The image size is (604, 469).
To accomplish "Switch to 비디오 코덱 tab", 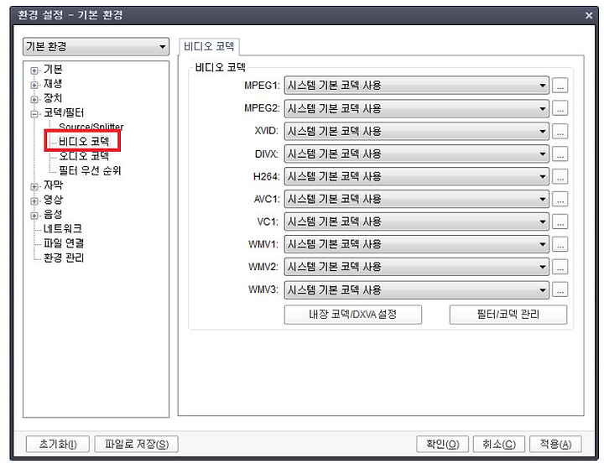I will 209,47.
